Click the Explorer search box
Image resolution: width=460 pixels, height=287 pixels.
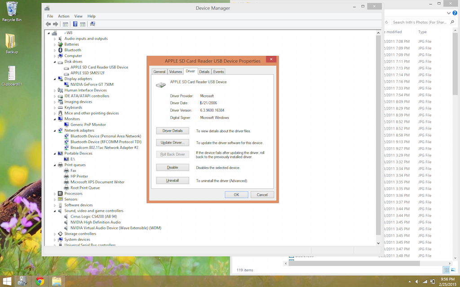(423, 22)
